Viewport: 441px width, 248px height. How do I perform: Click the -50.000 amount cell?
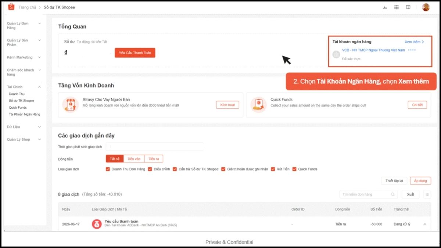(376, 224)
